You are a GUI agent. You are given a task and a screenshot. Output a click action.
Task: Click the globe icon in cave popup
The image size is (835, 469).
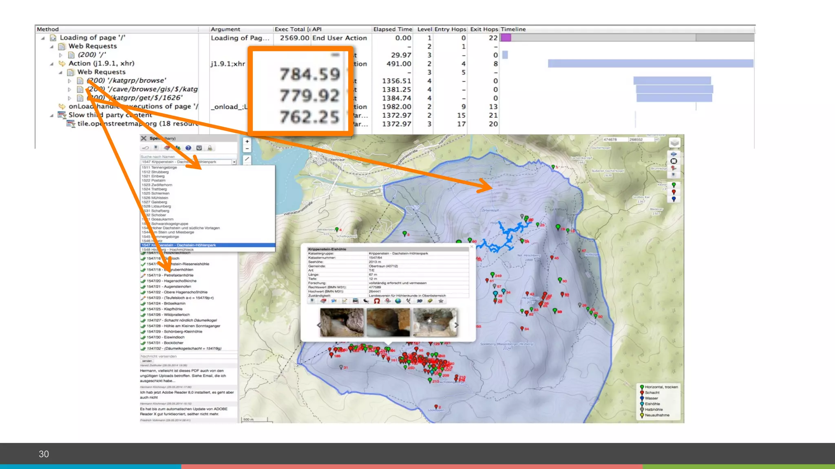tap(398, 301)
